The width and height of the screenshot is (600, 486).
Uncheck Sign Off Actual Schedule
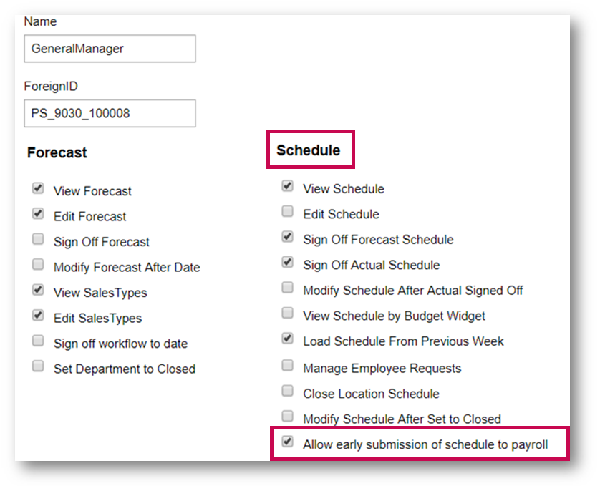tap(287, 263)
